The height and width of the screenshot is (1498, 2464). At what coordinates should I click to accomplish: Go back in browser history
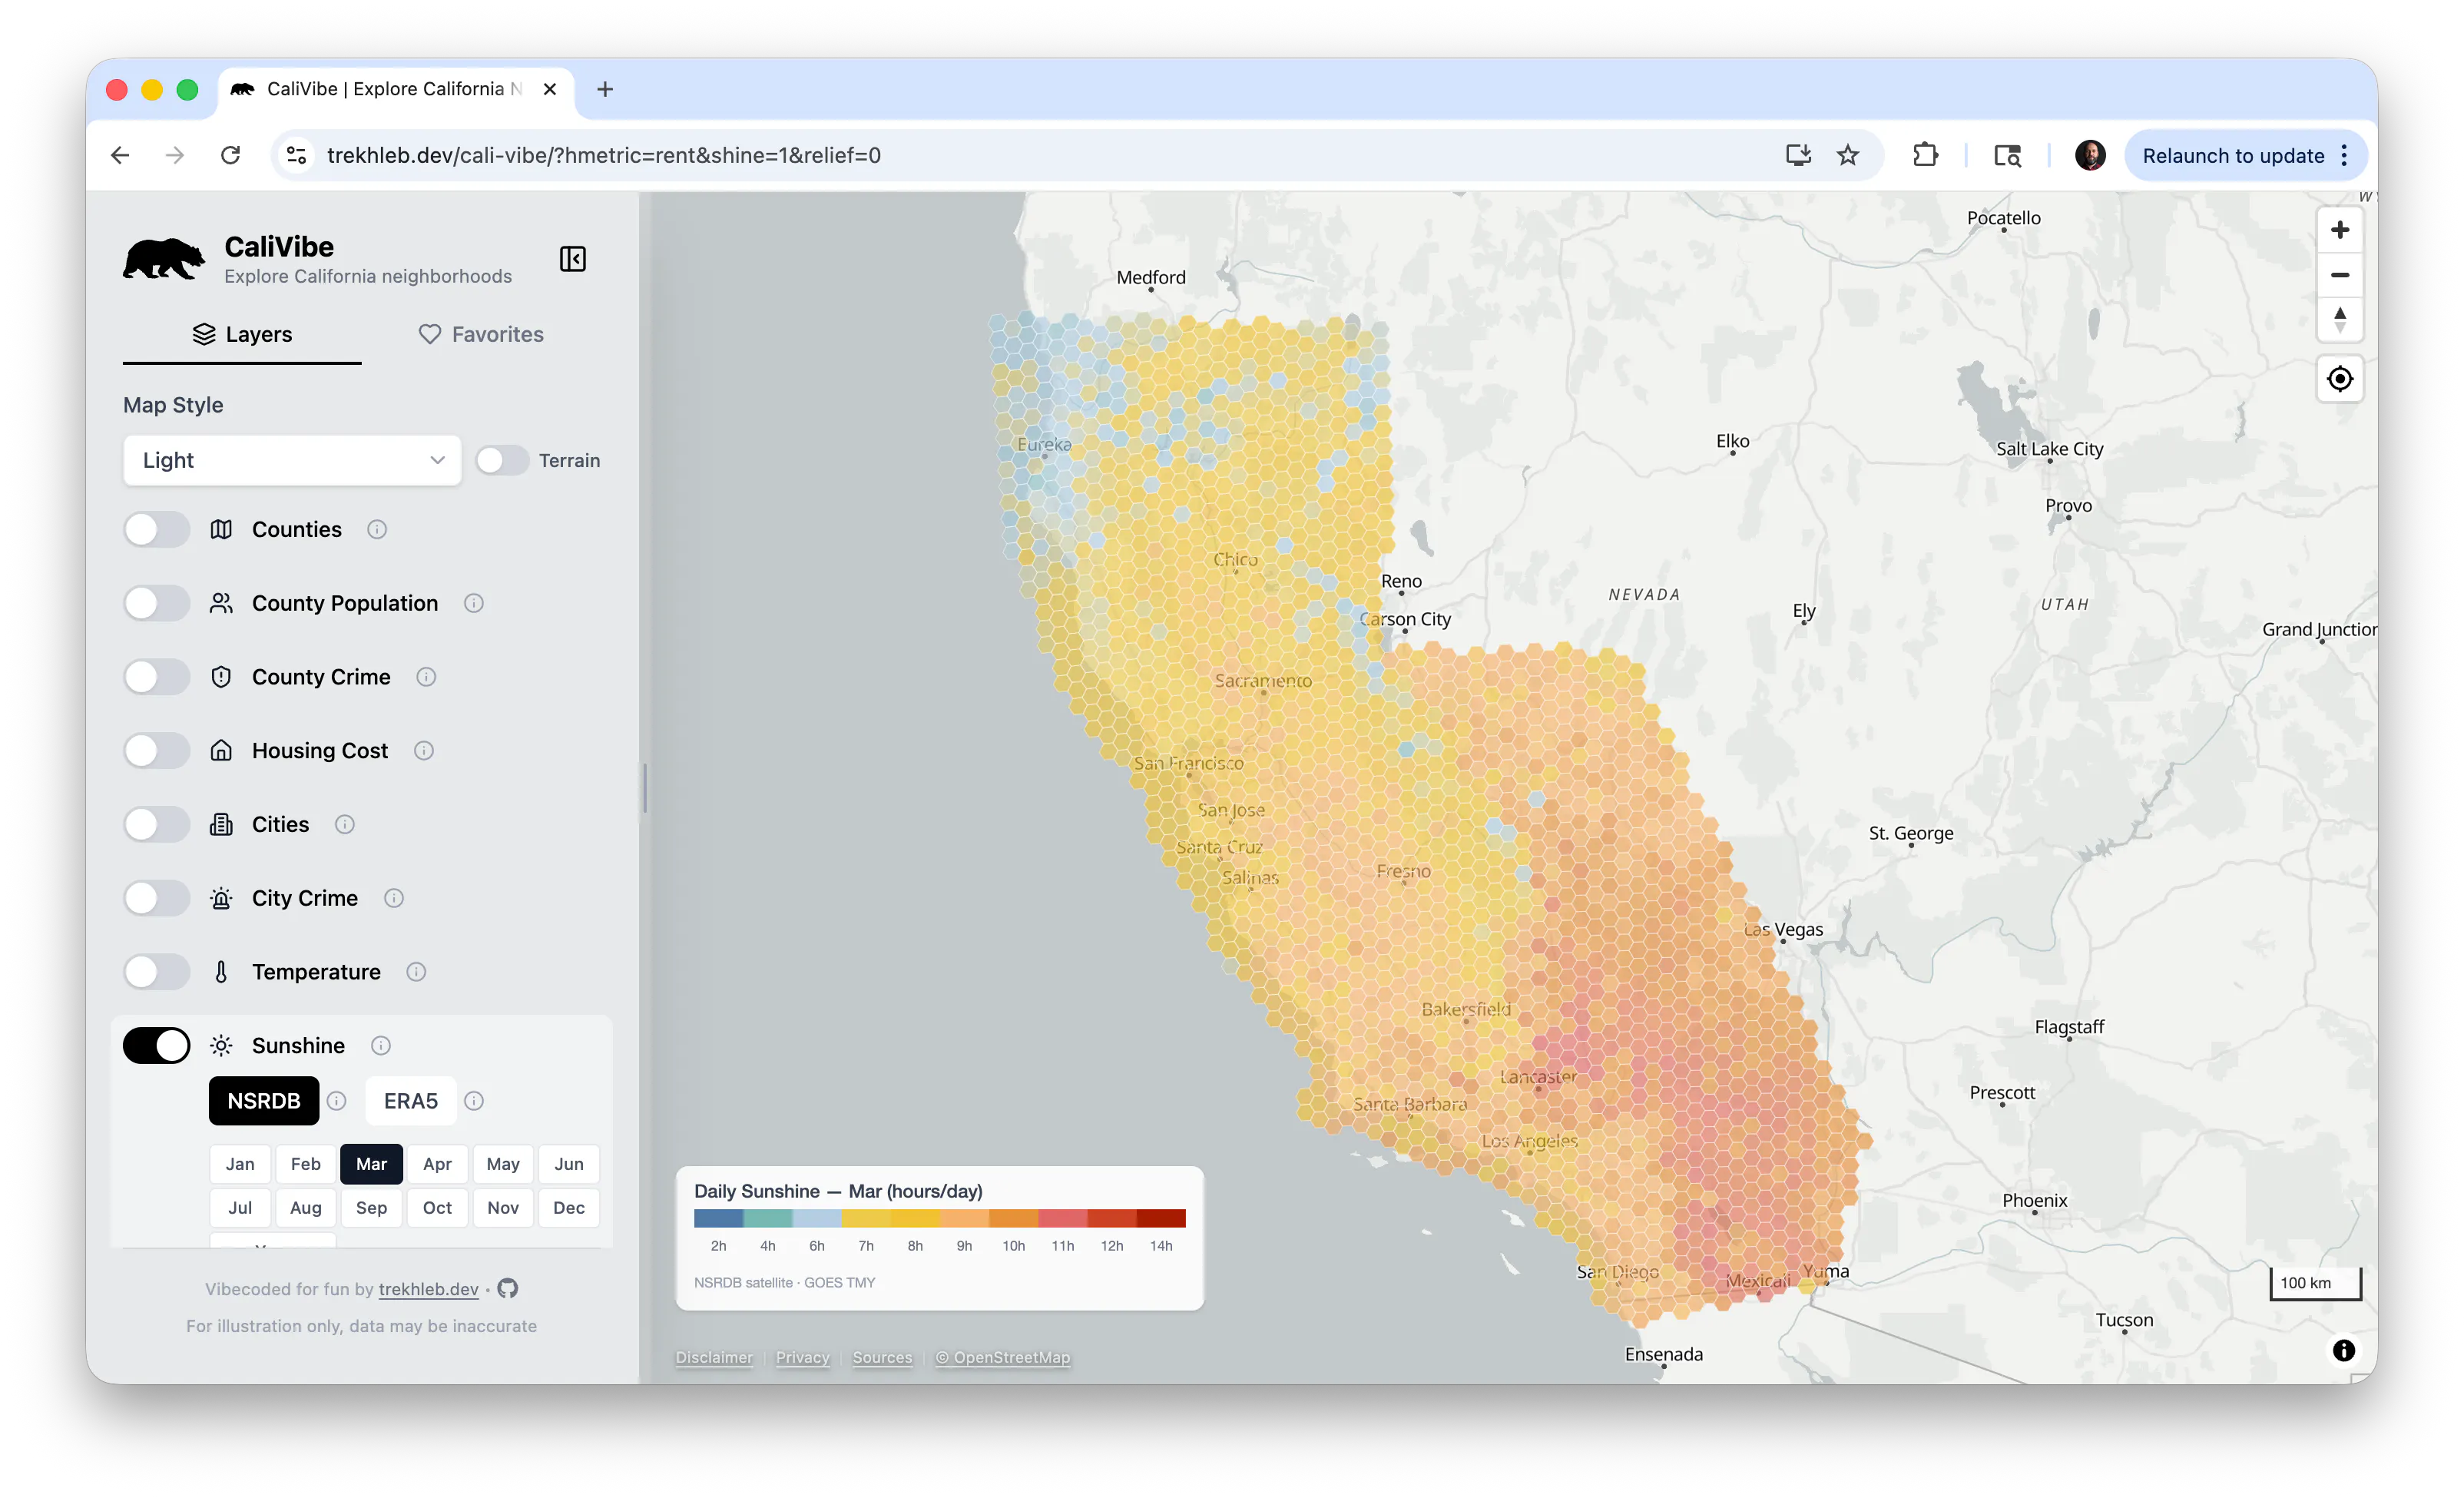(x=120, y=155)
